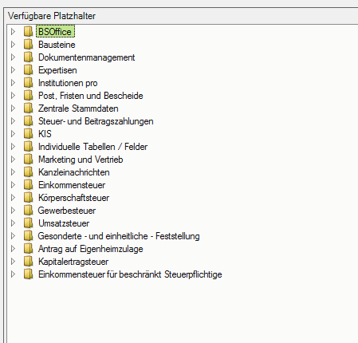Screen dimensions: 358x343
Task: Click folder icon of Einkommensteuer für beschränkt Steuerpflichtige
Action: coord(28,274)
